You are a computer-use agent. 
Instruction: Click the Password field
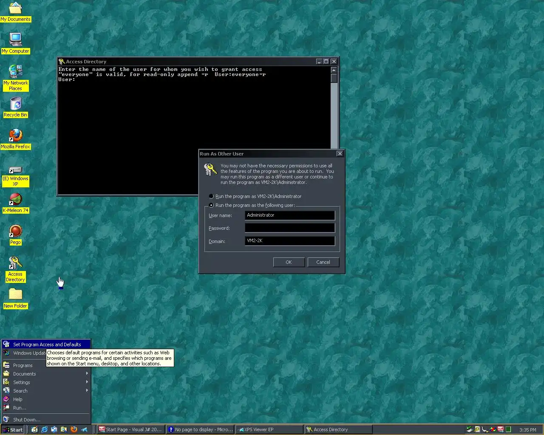tap(290, 228)
